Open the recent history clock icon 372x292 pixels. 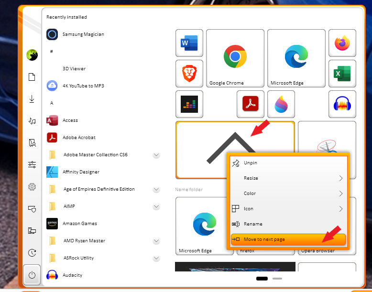pyautogui.click(x=32, y=253)
